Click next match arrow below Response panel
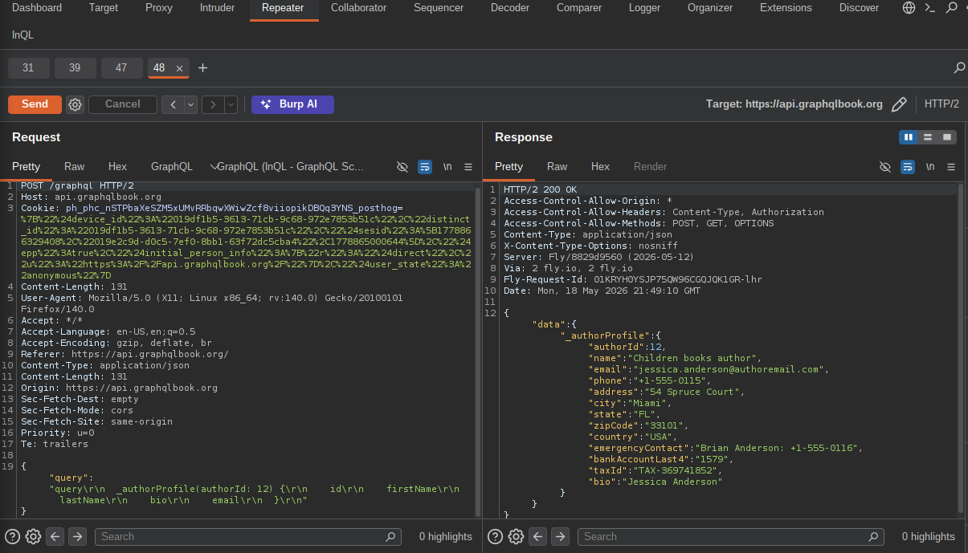The width and height of the screenshot is (968, 553). (560, 536)
